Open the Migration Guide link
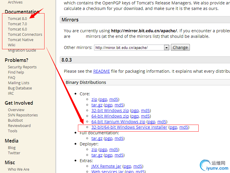 coord(22,50)
